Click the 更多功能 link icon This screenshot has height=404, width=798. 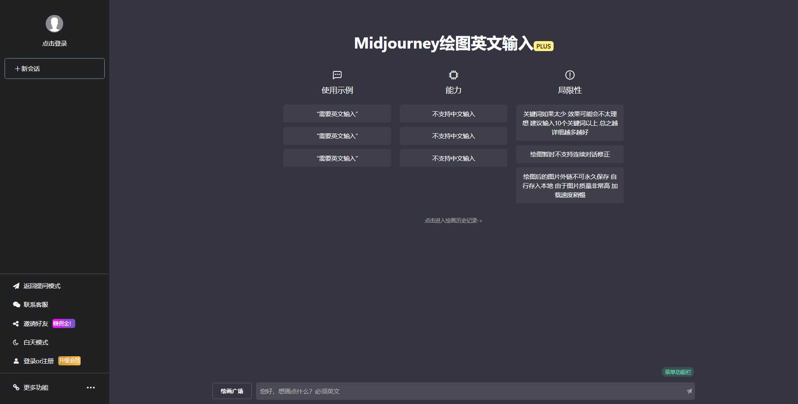click(16, 388)
